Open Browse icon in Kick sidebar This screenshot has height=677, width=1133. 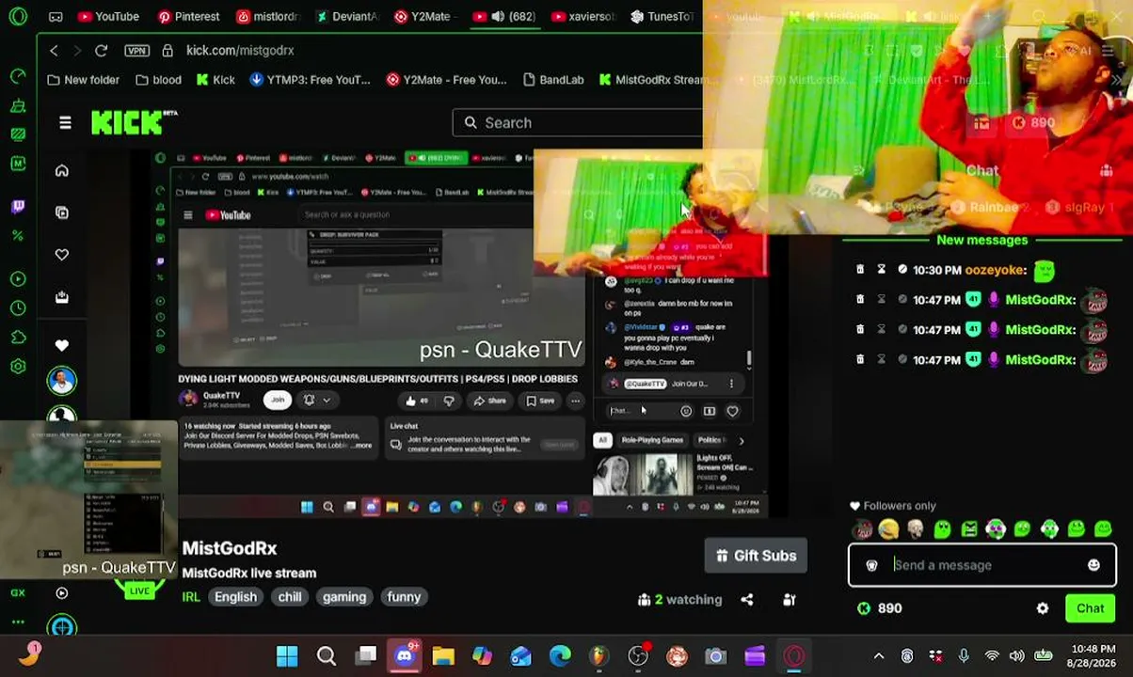click(62, 213)
